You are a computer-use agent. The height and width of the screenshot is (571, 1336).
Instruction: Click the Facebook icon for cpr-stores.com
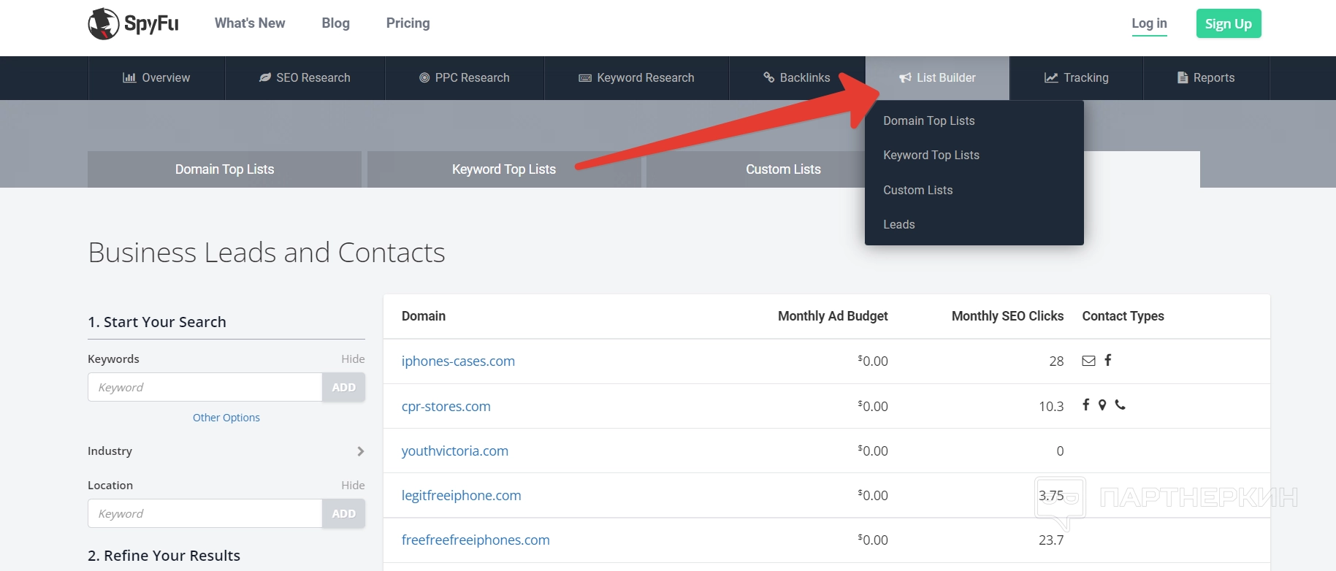pyautogui.click(x=1086, y=405)
